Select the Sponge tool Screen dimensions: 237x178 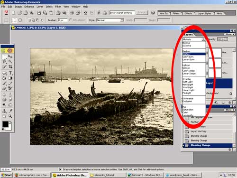[4, 100]
